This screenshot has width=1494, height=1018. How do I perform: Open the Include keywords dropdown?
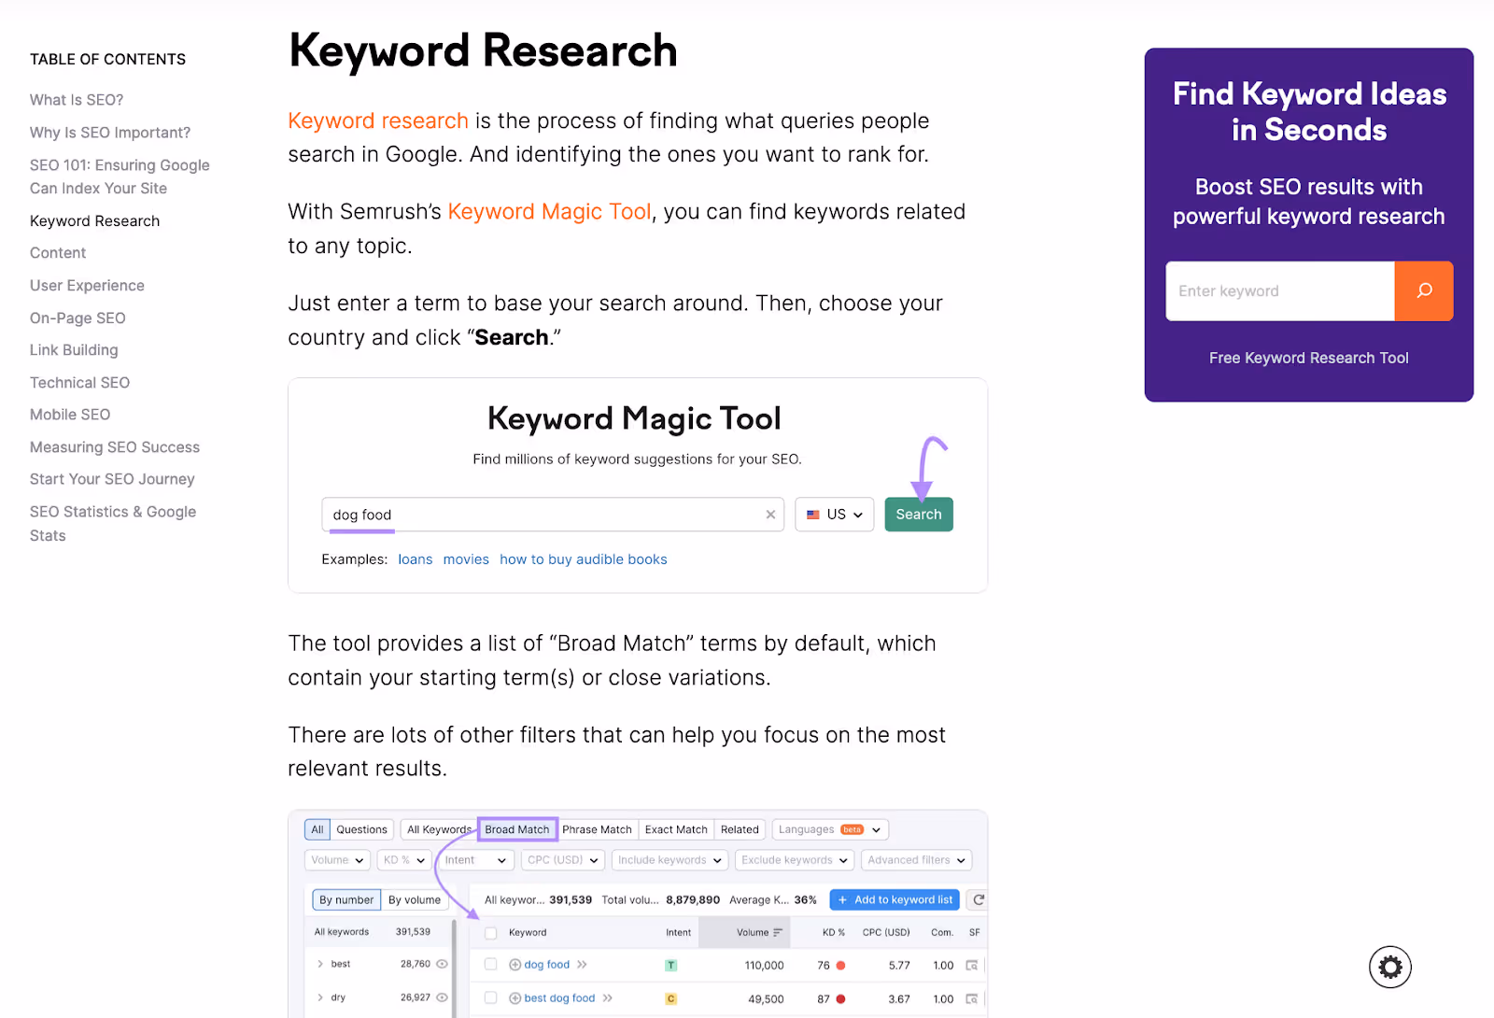(x=669, y=860)
